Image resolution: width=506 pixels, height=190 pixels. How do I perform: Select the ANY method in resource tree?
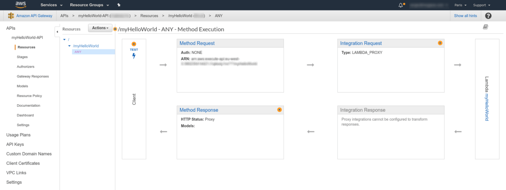pyautogui.click(x=78, y=52)
